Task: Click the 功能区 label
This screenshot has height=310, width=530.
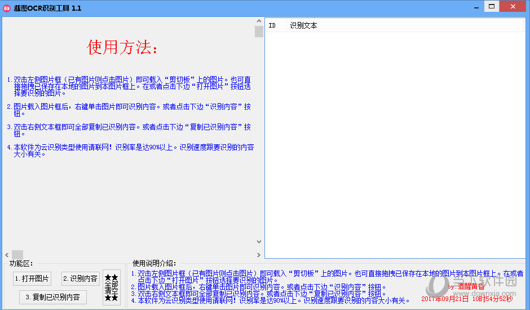Action: tap(21, 263)
